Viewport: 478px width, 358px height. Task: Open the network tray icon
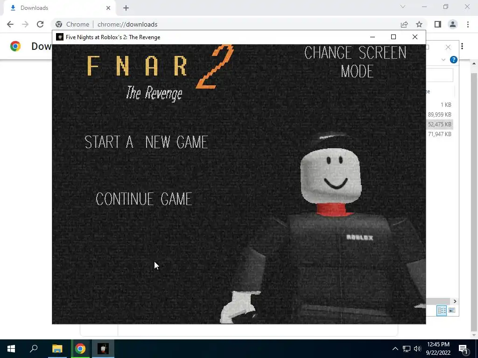coord(407,349)
